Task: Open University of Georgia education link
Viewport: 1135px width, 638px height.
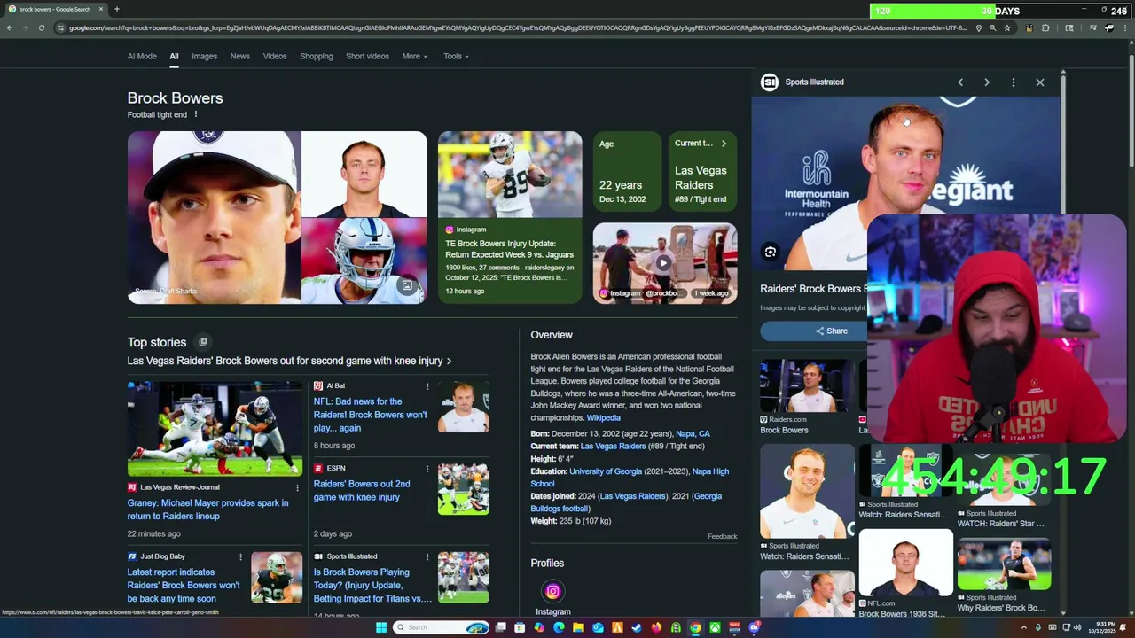Action: click(605, 471)
